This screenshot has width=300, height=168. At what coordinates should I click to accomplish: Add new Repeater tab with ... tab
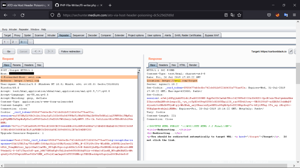[x=30, y=42]
